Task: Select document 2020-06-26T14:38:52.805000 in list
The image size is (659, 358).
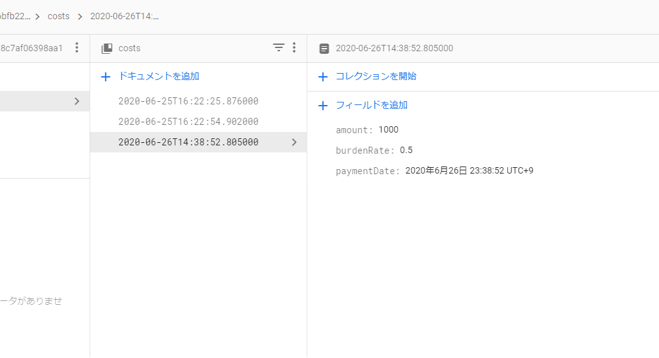Action: [x=199, y=142]
